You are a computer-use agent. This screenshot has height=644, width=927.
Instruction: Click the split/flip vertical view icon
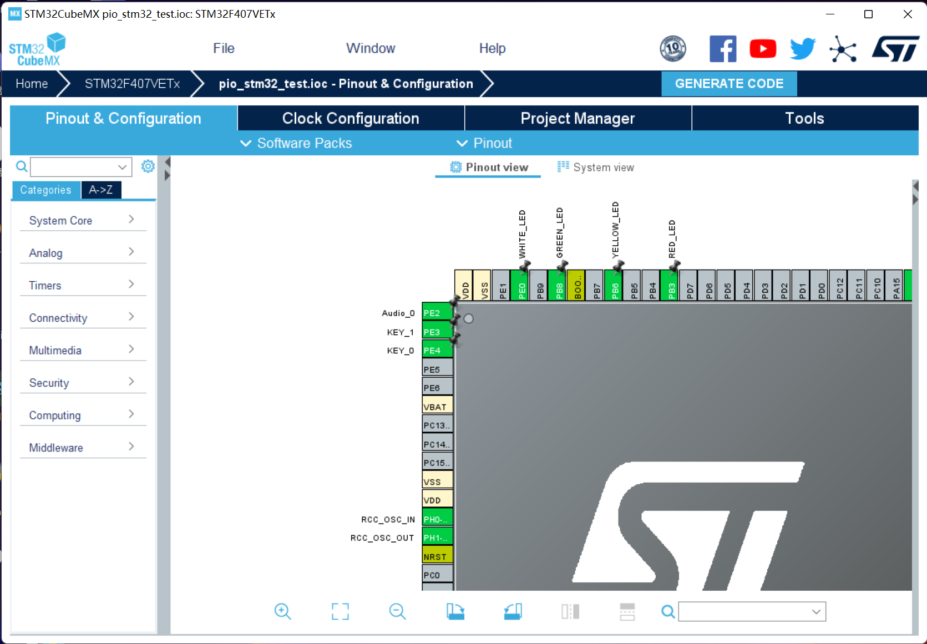coord(627,611)
